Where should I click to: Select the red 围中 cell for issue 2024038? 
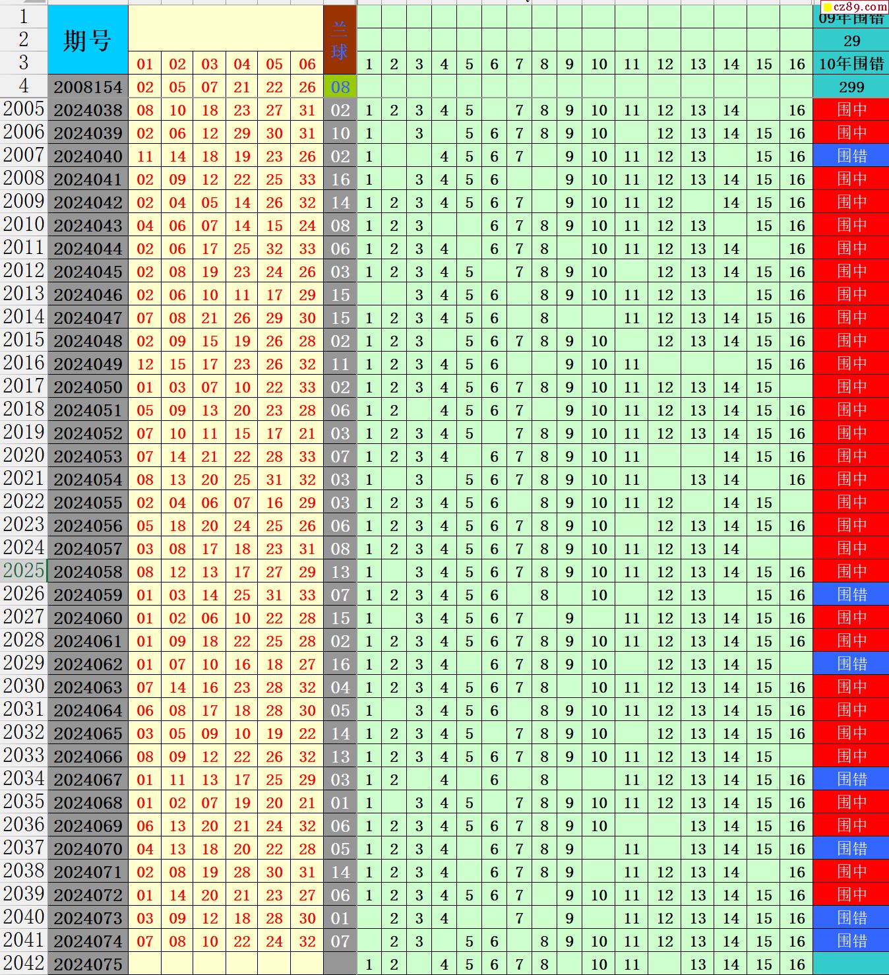click(x=851, y=110)
